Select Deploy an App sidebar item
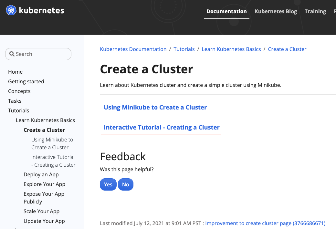The height and width of the screenshot is (229, 336). click(x=41, y=174)
